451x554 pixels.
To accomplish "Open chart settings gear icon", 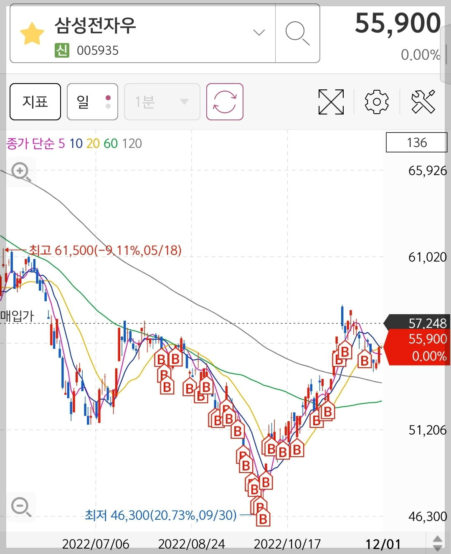I will coord(377,102).
